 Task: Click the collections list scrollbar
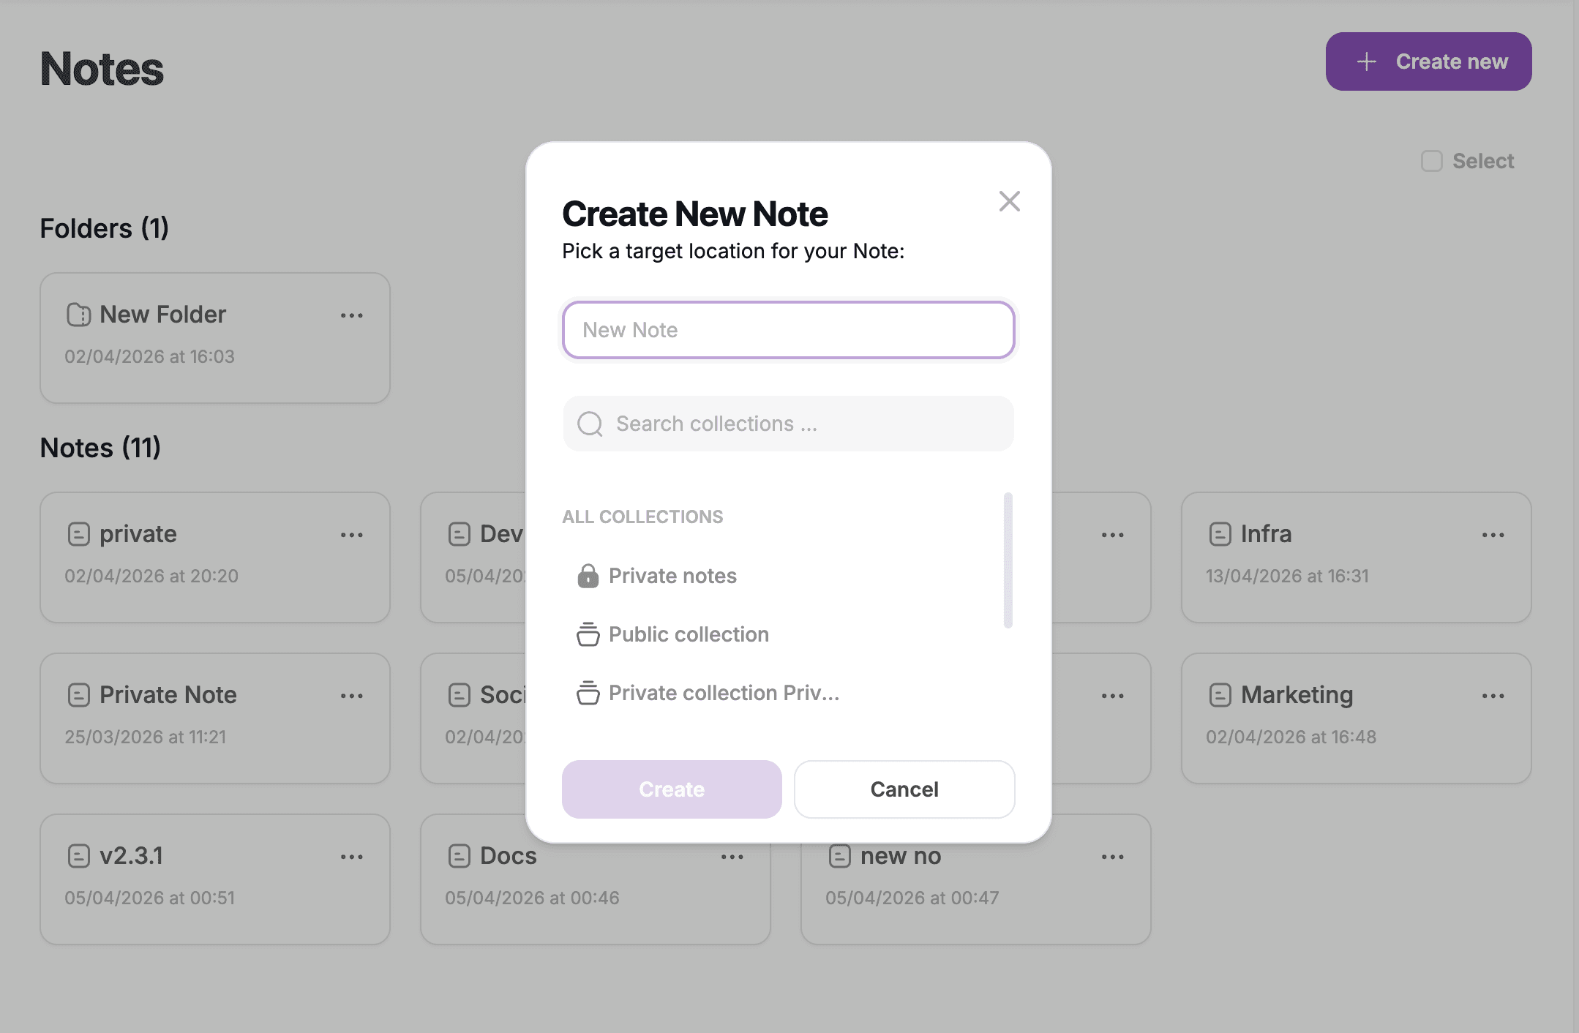point(1008,560)
